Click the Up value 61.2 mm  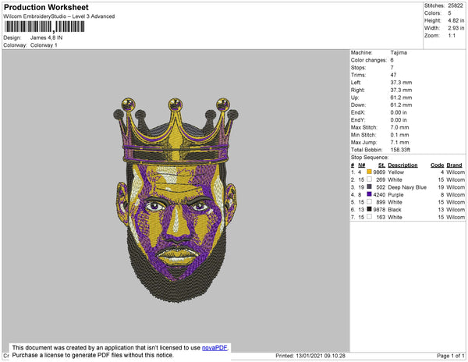tap(401, 98)
